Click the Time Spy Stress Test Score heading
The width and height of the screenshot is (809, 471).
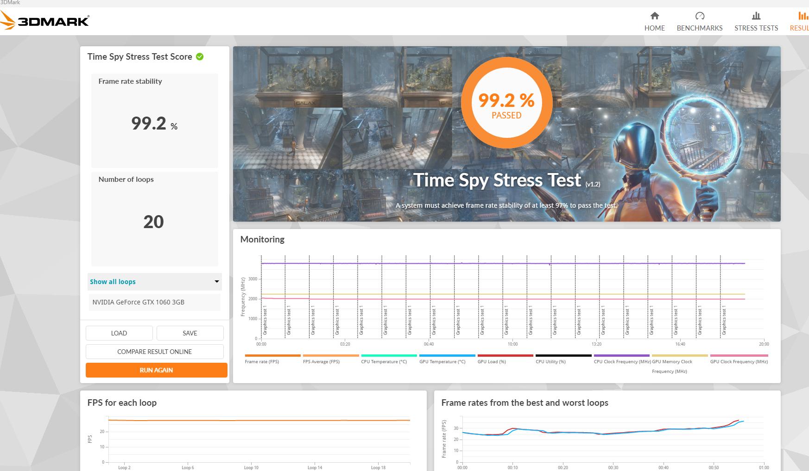(139, 56)
